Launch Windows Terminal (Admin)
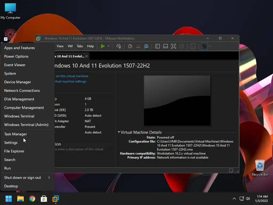The height and width of the screenshot is (205, 273). coord(27,125)
